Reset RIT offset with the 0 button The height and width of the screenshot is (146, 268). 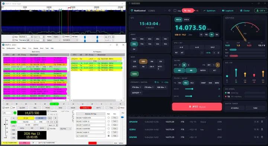click(218, 53)
